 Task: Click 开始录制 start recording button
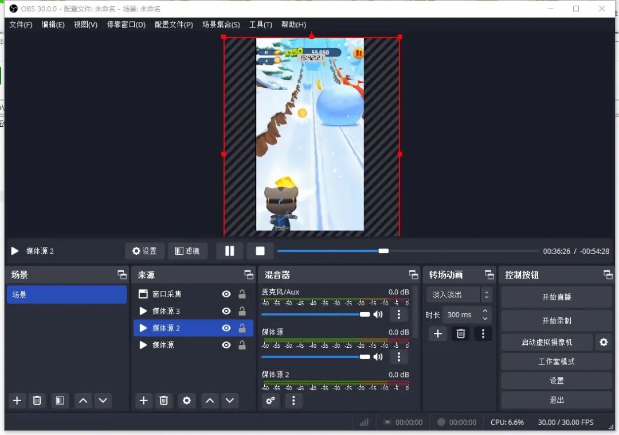(557, 321)
